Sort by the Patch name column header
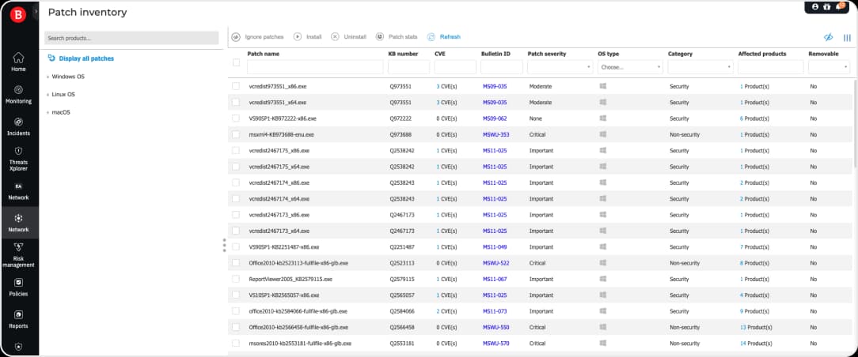This screenshot has width=858, height=357. click(264, 54)
